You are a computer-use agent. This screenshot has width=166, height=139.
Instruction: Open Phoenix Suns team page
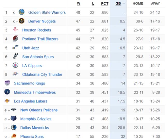click(32, 136)
